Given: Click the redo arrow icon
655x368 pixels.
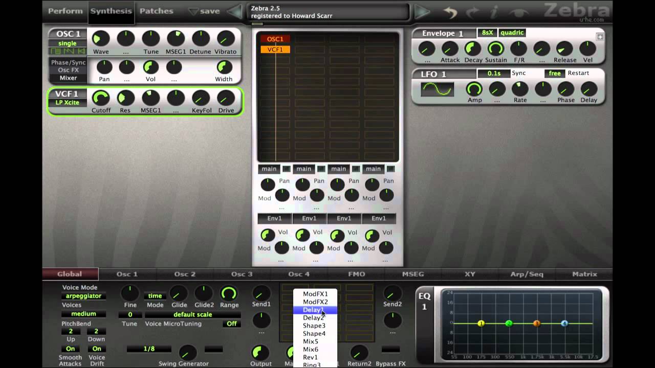Looking at the screenshot, I should tap(472, 12).
